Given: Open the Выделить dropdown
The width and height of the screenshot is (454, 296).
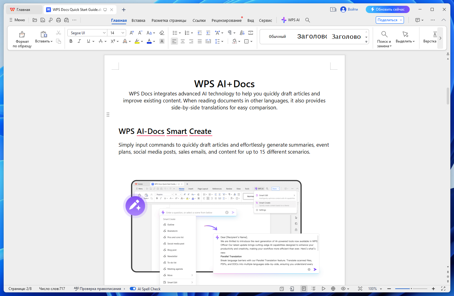Looking at the screenshot, I should [405, 37].
